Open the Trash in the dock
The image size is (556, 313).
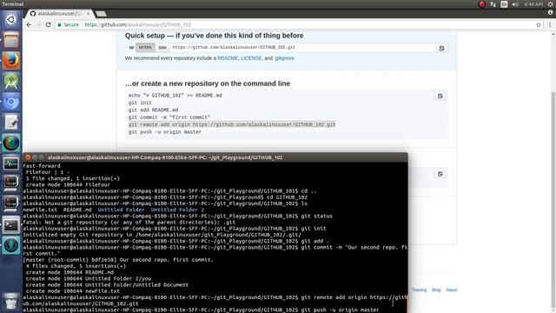(x=11, y=302)
